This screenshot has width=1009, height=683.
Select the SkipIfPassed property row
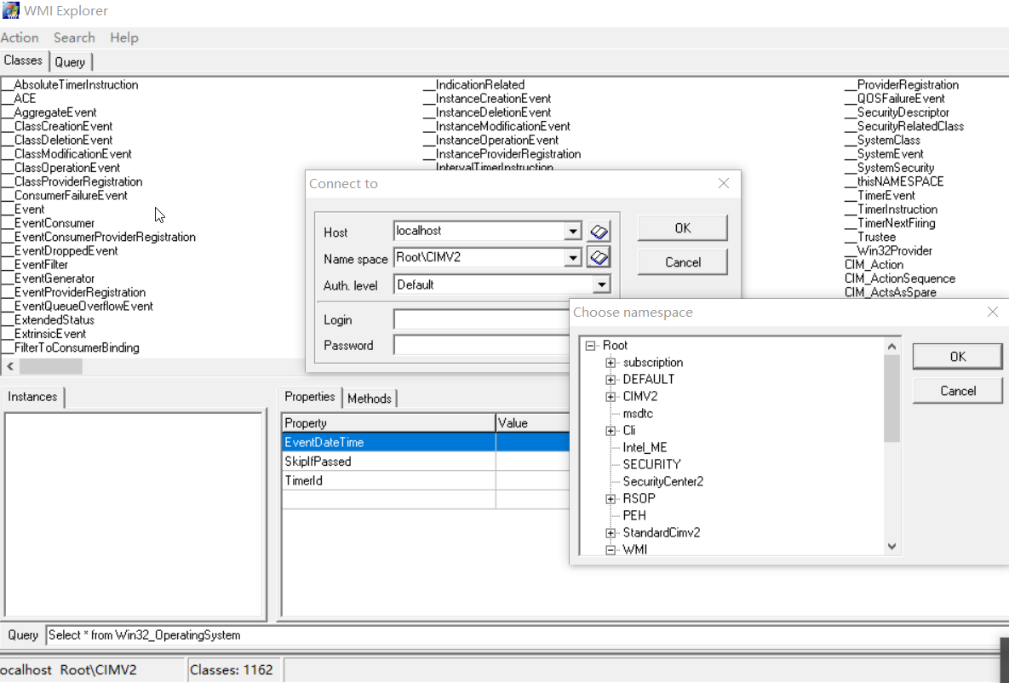pos(426,462)
